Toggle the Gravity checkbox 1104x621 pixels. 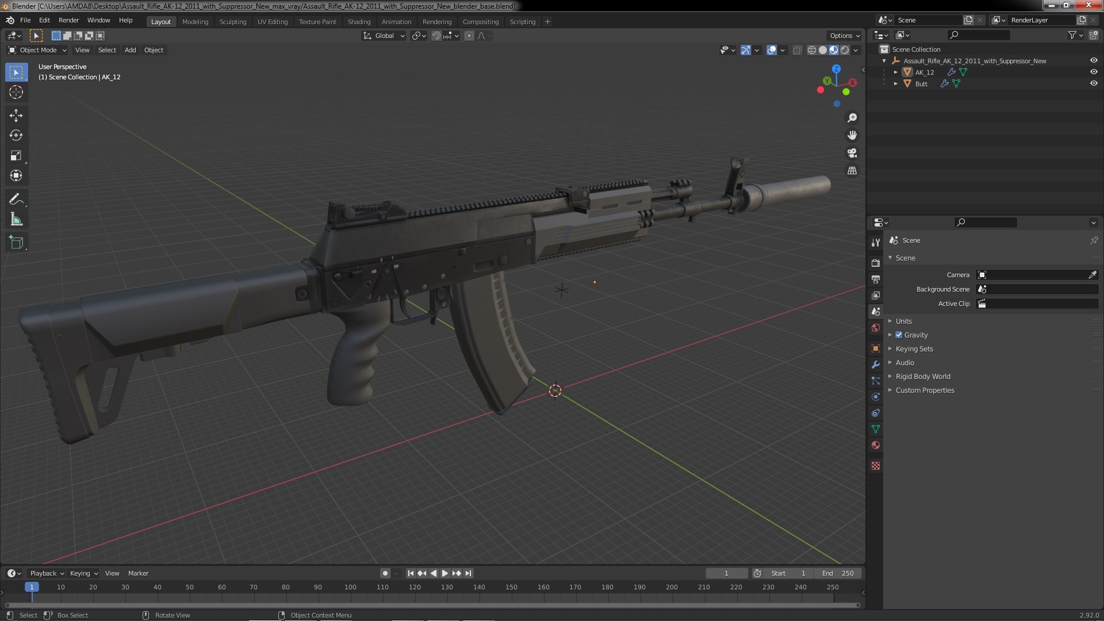click(x=899, y=335)
